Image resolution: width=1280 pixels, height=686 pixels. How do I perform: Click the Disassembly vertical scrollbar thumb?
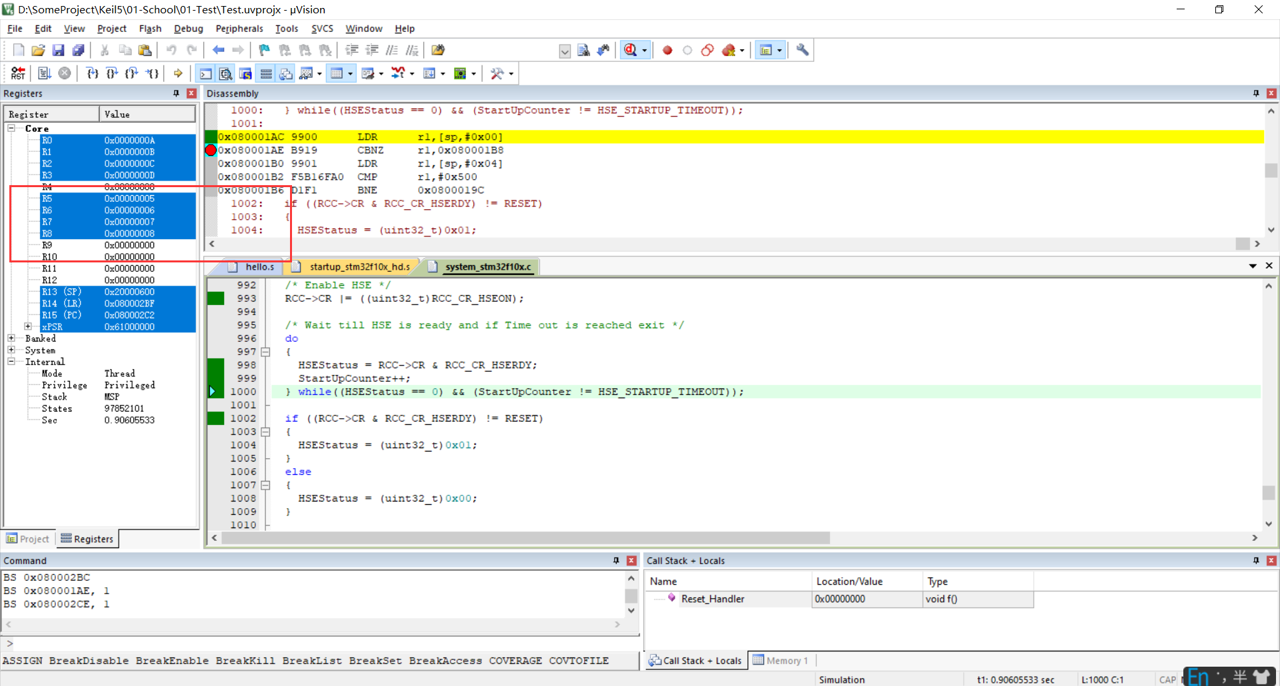pos(1271,171)
